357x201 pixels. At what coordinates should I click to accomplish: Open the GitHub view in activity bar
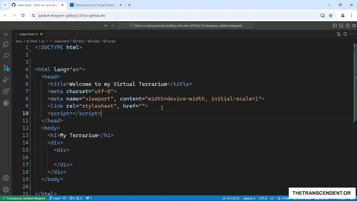point(6,103)
